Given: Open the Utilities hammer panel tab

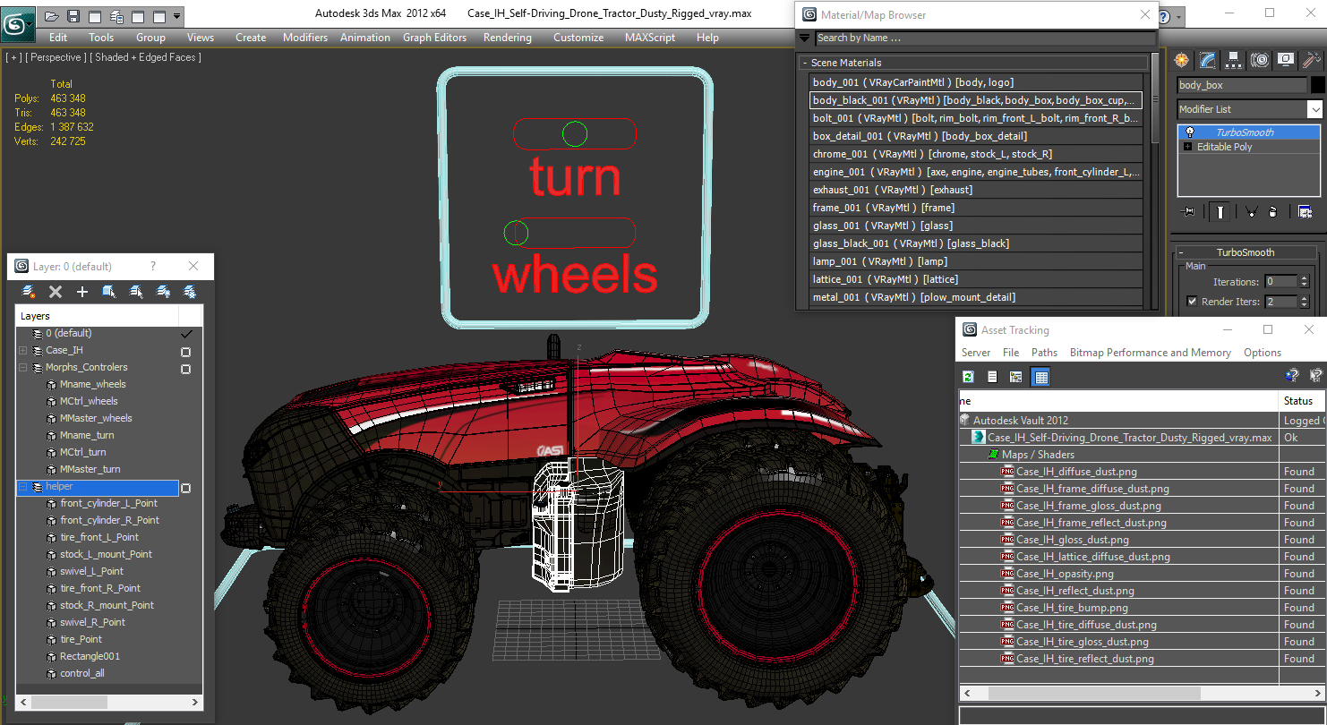Looking at the screenshot, I should pos(1312,60).
